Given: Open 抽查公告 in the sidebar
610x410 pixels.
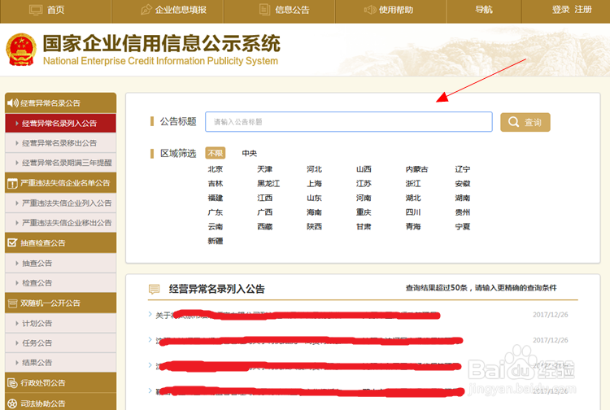Looking at the screenshot, I should (61, 264).
